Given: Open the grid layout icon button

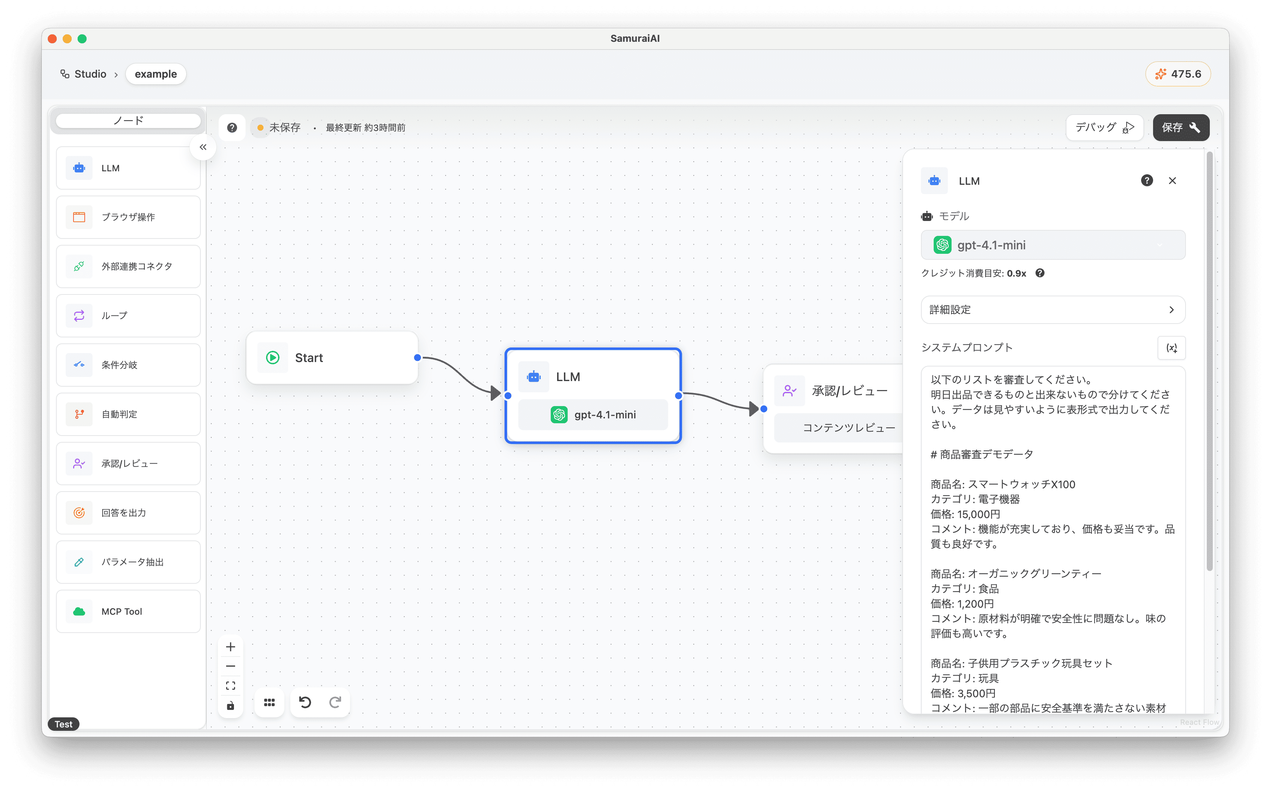Looking at the screenshot, I should 269,702.
